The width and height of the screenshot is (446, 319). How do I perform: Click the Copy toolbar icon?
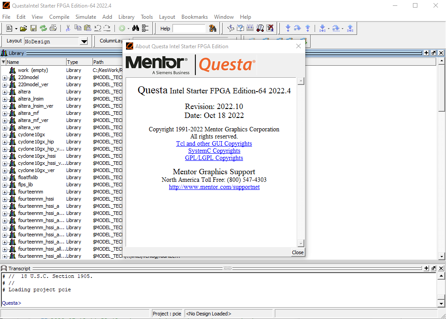[78, 28]
